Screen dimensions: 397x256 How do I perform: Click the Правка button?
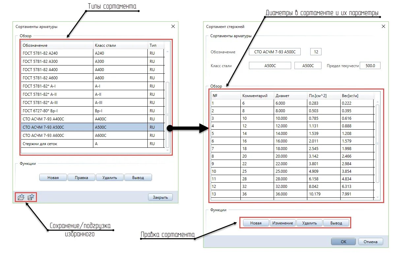81,178
